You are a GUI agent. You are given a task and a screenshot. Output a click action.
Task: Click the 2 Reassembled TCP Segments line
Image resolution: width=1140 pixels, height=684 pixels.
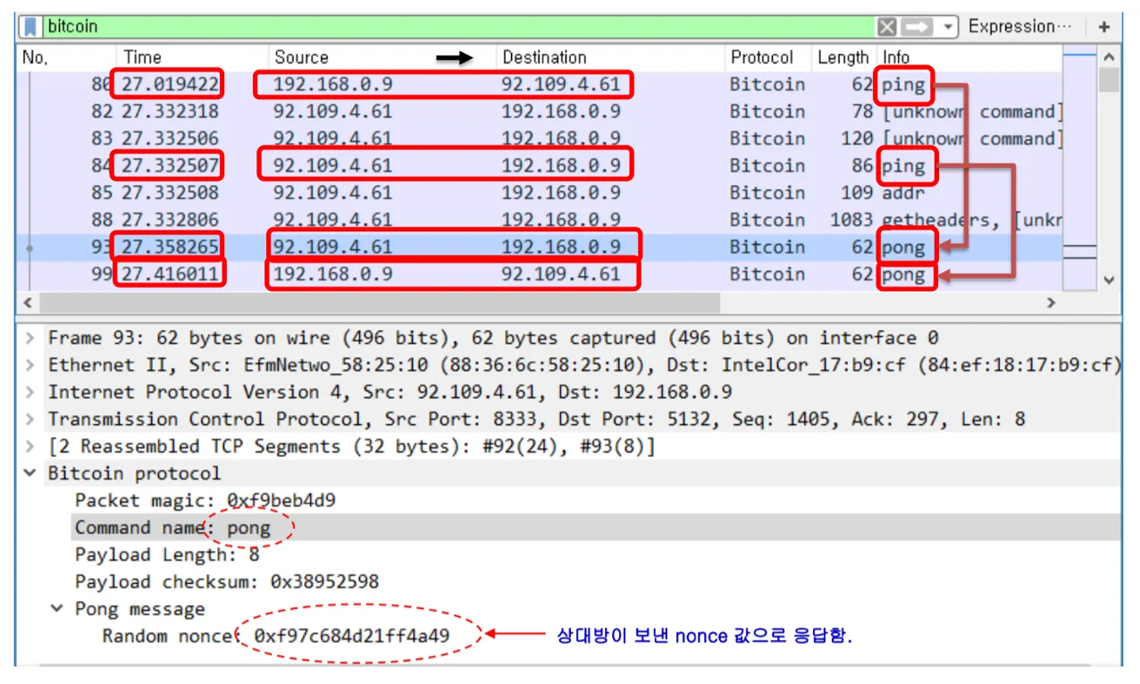pos(351,446)
